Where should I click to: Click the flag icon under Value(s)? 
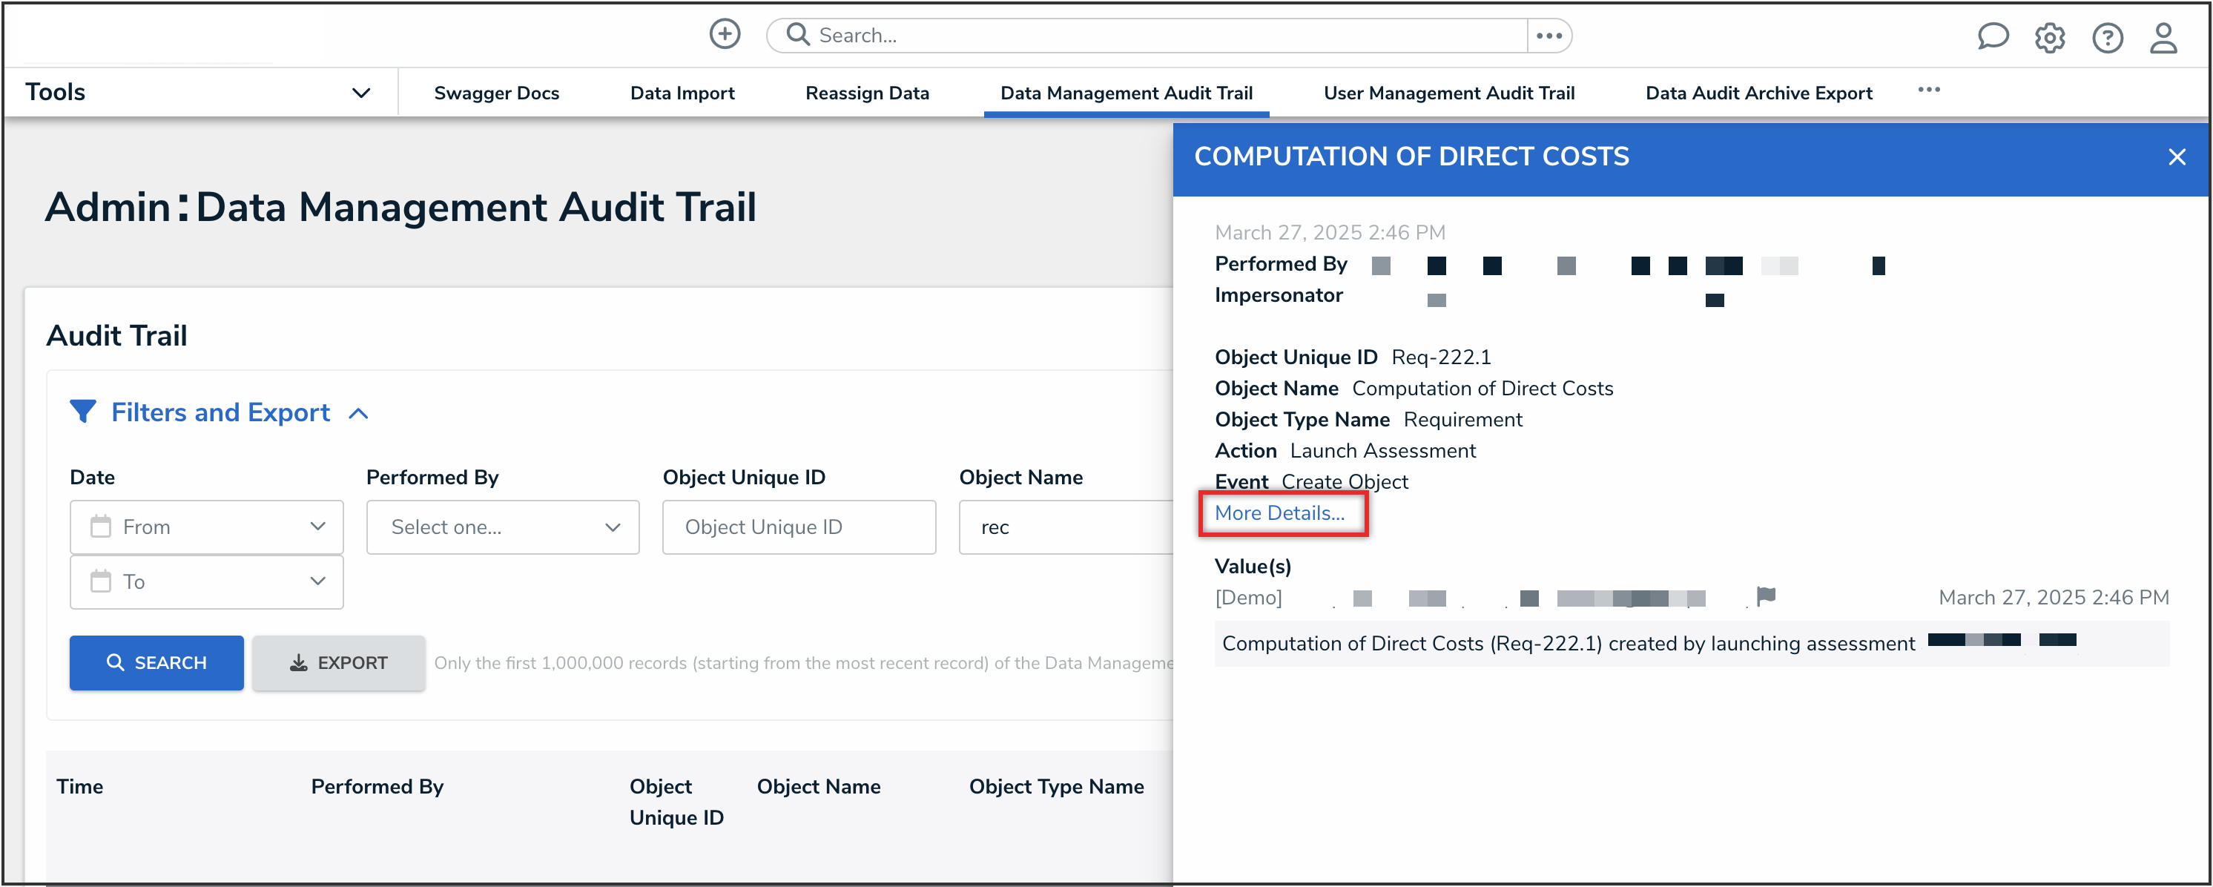point(1765,596)
